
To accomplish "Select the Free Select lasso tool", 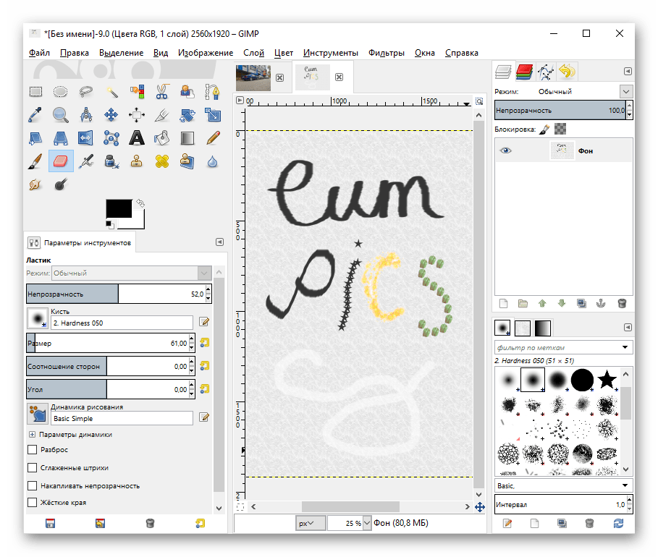I will (x=86, y=91).
